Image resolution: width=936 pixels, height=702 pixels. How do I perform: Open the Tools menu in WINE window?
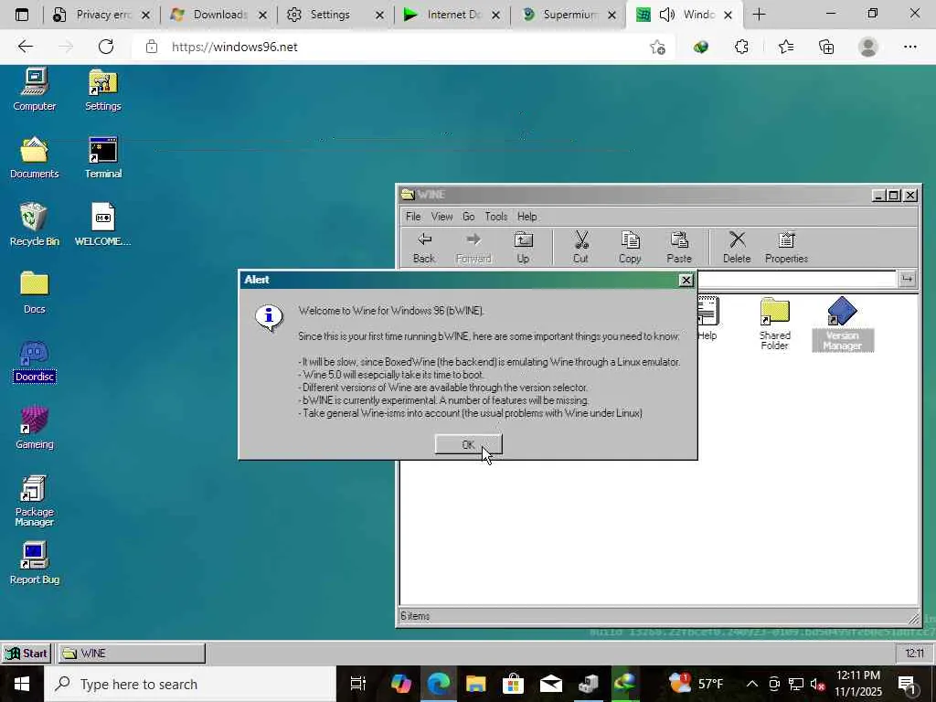496,216
